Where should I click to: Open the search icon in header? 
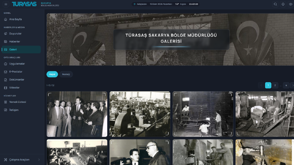275,4
